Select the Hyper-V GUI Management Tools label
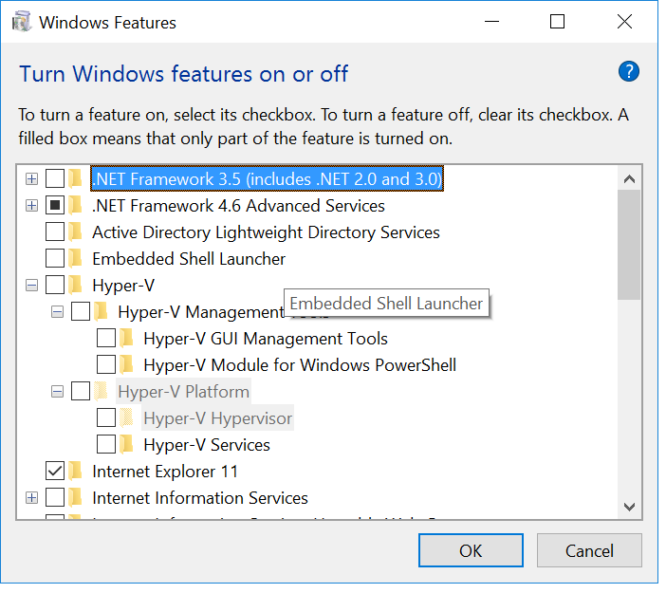The width and height of the screenshot is (666, 593). coord(266,338)
